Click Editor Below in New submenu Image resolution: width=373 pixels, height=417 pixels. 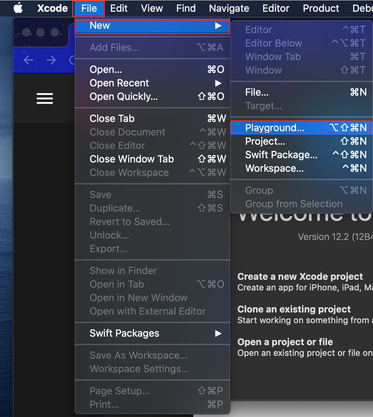tap(302, 43)
